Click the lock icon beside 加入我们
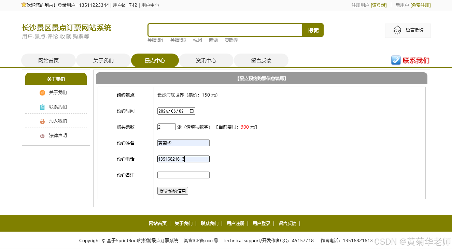This screenshot has height=249, width=452. [x=42, y=121]
